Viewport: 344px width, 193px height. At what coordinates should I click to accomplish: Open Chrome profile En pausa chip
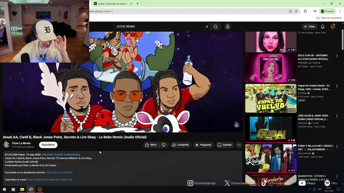[x=327, y=11]
